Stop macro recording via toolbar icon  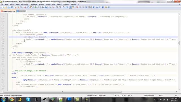click(x=80, y=7)
